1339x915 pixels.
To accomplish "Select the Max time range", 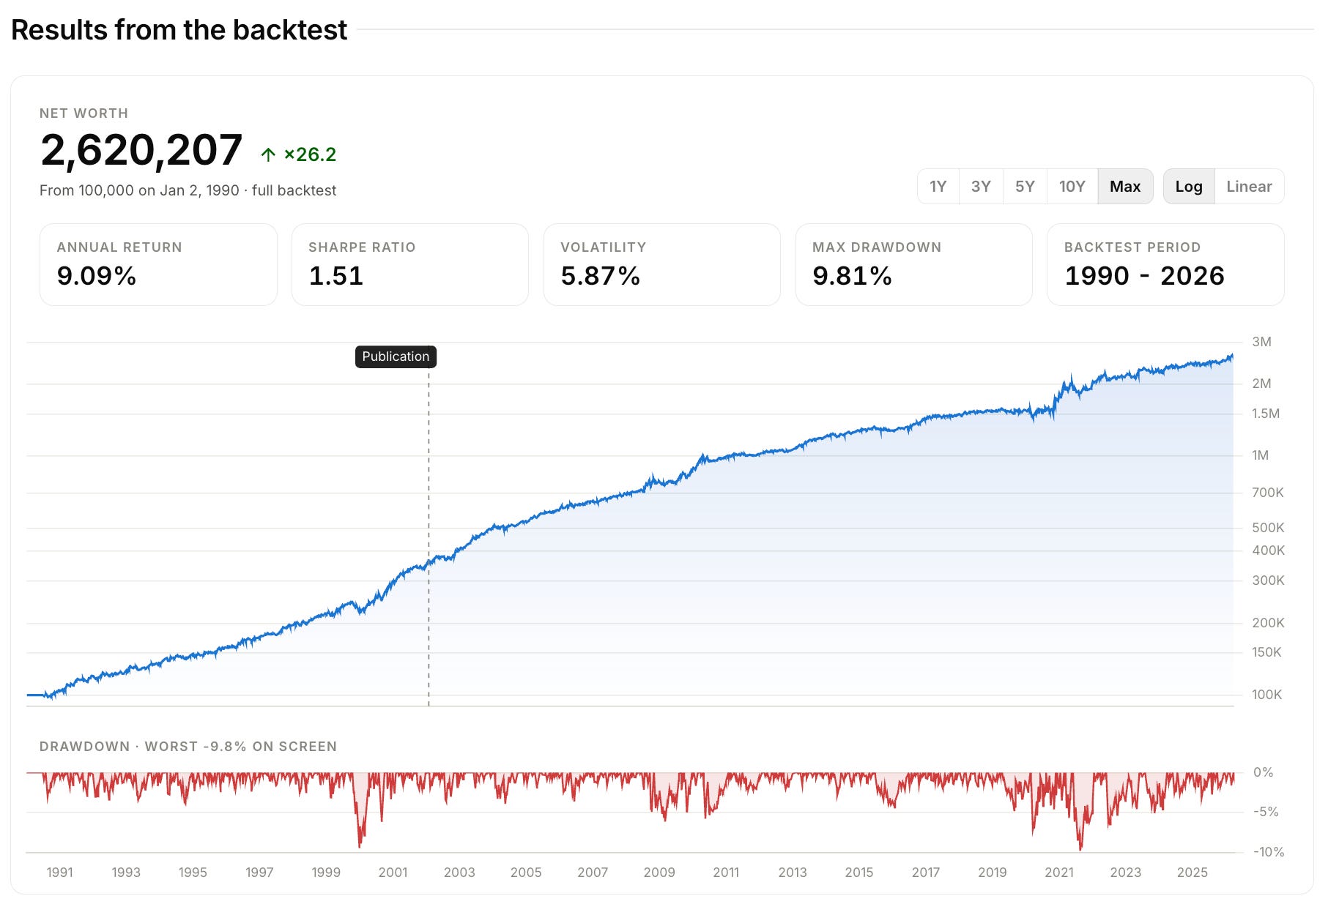I will (x=1125, y=187).
